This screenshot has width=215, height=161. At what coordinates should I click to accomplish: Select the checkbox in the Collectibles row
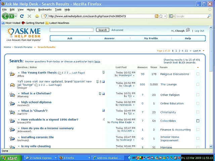click(x=198, y=121)
